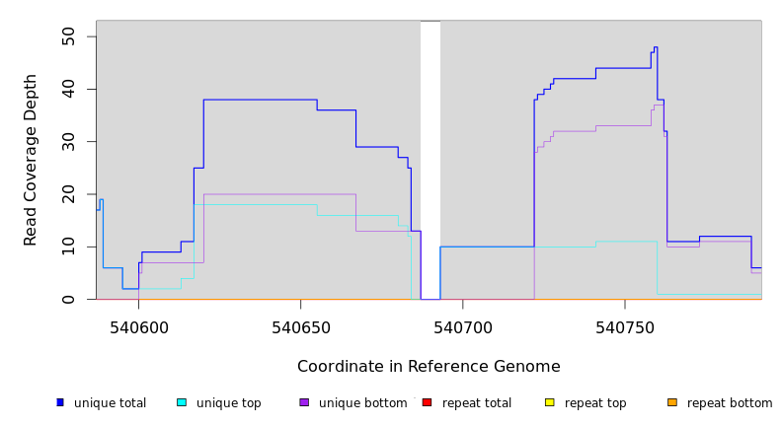Click the white gap in the coverage plot

[430, 158]
